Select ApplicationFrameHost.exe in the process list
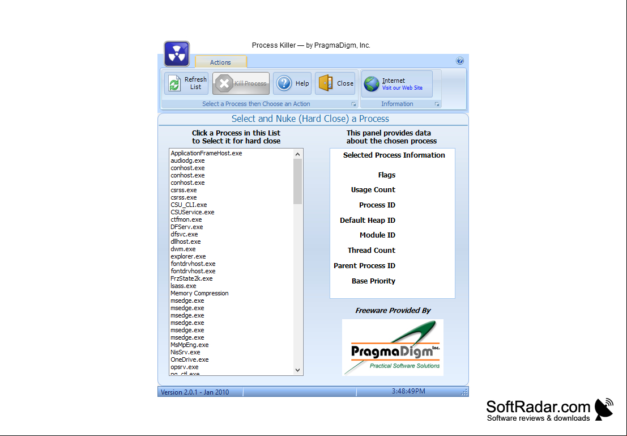627x436 pixels. point(206,153)
